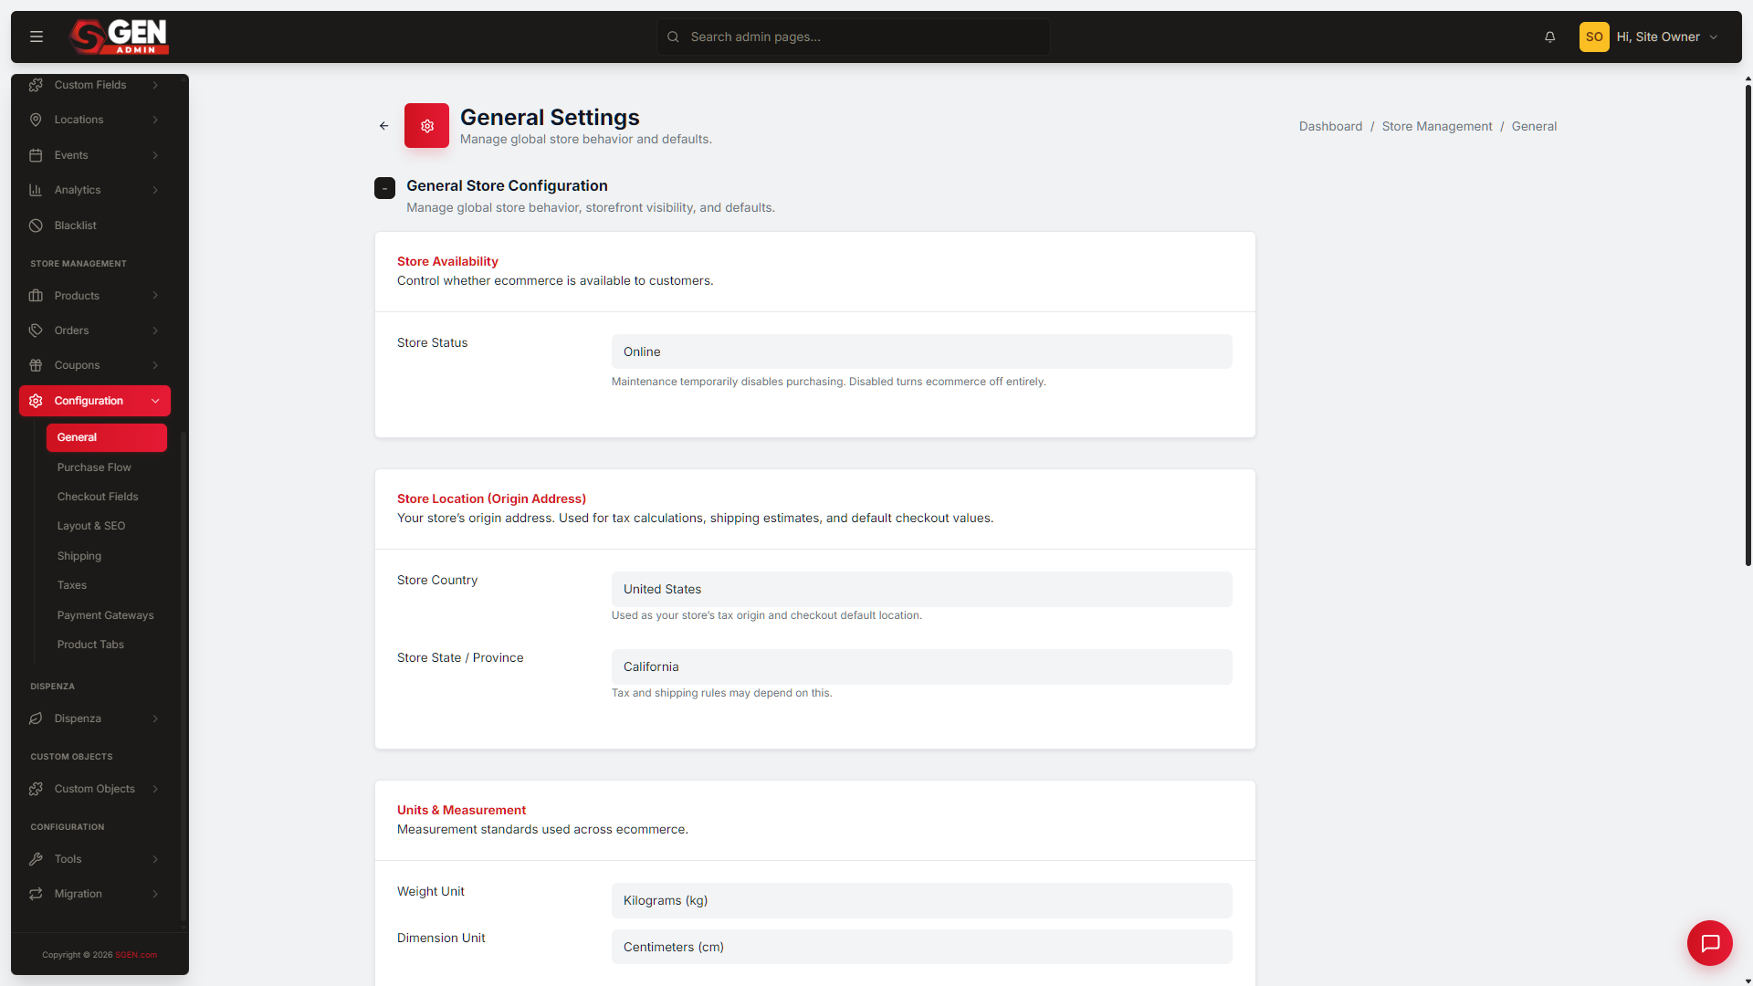
Task: Expand the Custom Fields chevron
Action: pyautogui.click(x=155, y=85)
